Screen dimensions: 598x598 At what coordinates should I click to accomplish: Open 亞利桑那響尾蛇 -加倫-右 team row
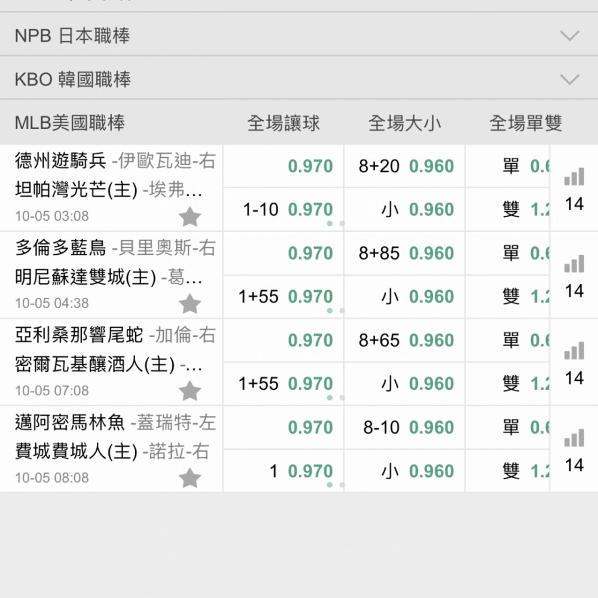tap(115, 335)
